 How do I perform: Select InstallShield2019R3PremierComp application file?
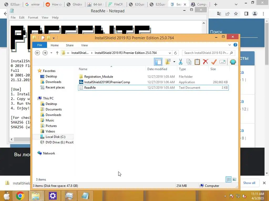153,82
